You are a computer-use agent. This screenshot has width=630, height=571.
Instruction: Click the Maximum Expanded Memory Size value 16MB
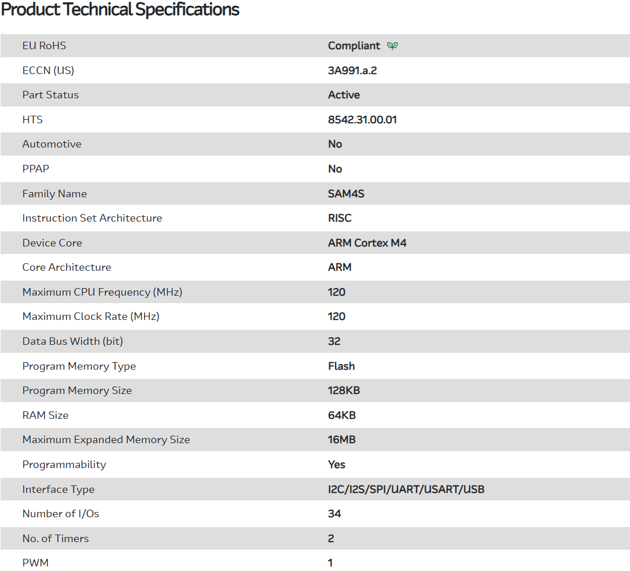click(341, 440)
